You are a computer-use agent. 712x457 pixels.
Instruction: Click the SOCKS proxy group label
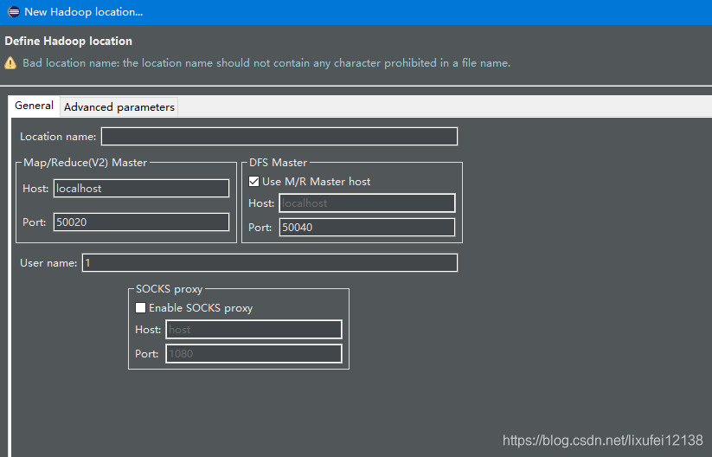coord(169,289)
